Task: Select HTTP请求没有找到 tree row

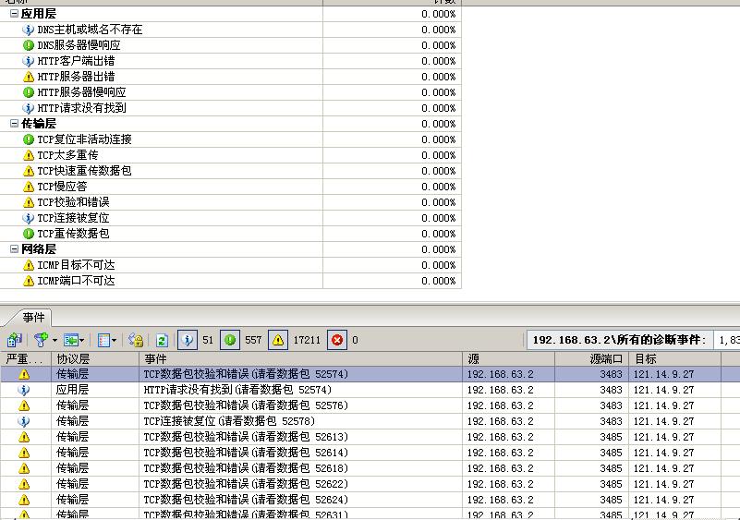Action: pyautogui.click(x=231, y=108)
